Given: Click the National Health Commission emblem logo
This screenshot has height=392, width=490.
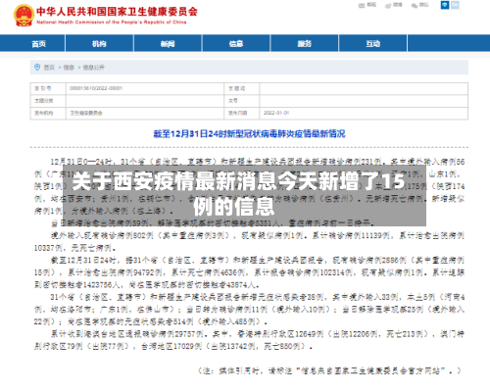Looking at the screenshot, I should [24, 15].
